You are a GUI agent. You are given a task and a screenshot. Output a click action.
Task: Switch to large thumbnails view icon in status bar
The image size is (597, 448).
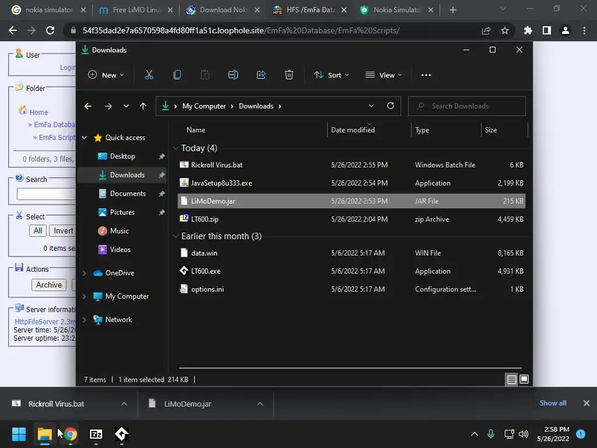point(524,379)
